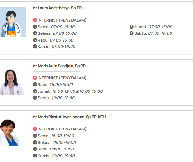Click the clock icon beside Rabu 16:00-19:00

(35, 84)
